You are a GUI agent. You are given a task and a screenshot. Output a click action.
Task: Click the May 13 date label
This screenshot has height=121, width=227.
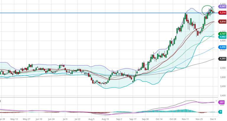[14, 120]
